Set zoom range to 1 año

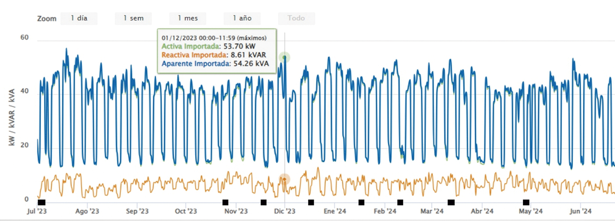[x=242, y=18]
